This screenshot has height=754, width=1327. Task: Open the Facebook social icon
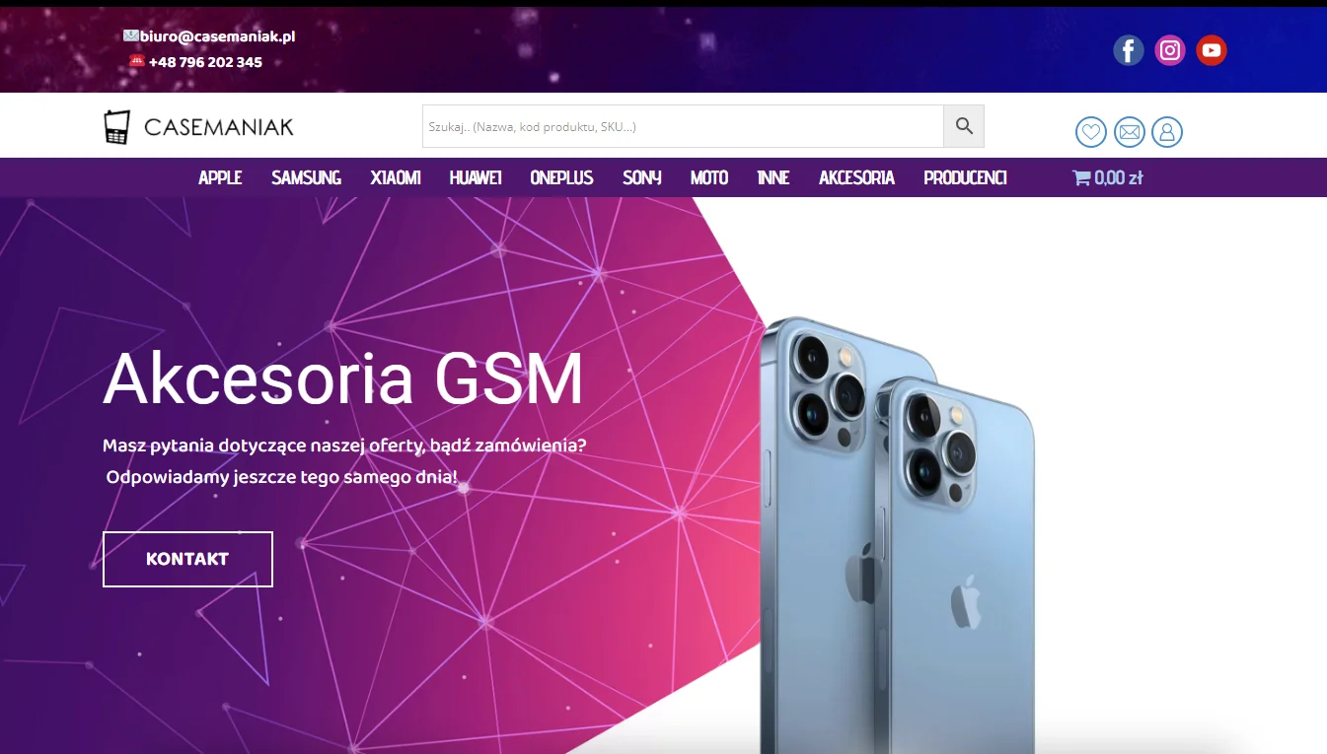pyautogui.click(x=1129, y=50)
